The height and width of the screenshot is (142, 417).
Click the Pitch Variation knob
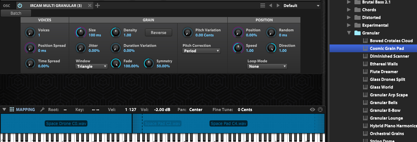[x=187, y=33]
